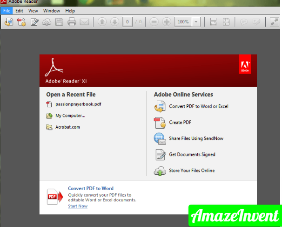Screen dimensions: 282x227
Task: Click Share Files Using SendNow
Action: pos(196,138)
